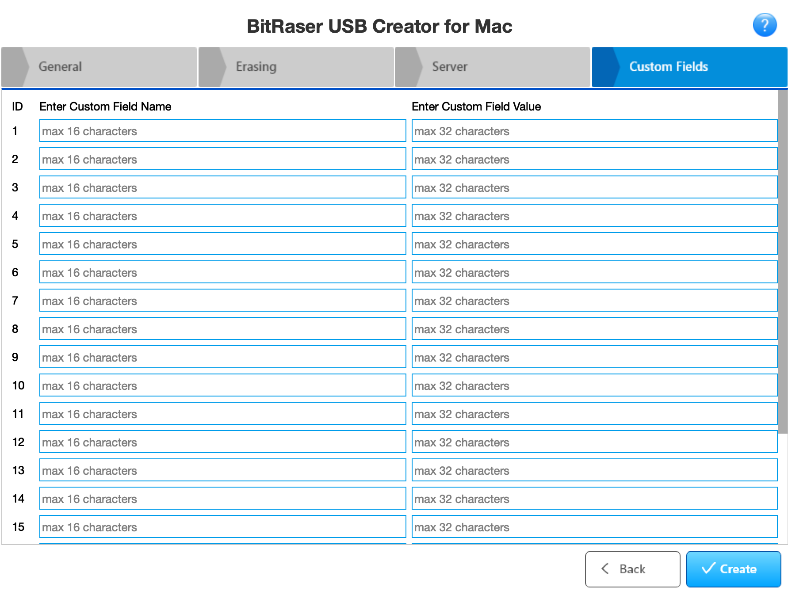
Task: Focus Custom Field Value input for ID 11
Action: pos(594,413)
